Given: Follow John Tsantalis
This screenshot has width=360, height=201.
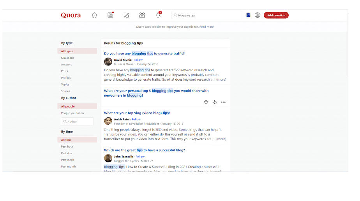Looking at the screenshot, I should pyautogui.click(x=140, y=157).
